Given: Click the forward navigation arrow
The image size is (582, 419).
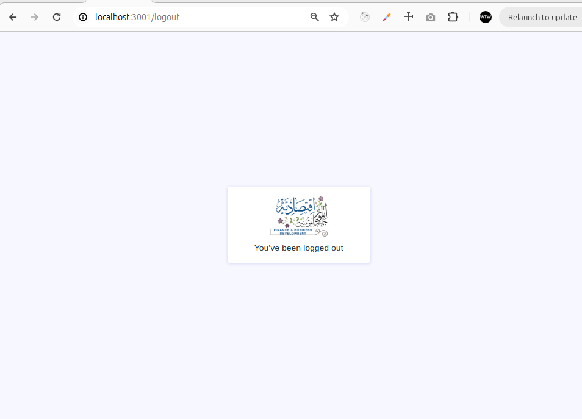Looking at the screenshot, I should pos(35,17).
